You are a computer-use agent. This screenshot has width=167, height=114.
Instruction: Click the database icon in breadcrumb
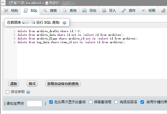coord(47,3)
